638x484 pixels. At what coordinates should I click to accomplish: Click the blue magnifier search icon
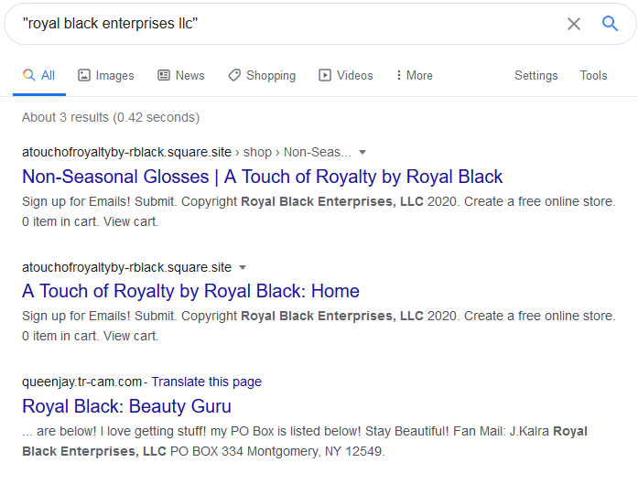point(610,24)
